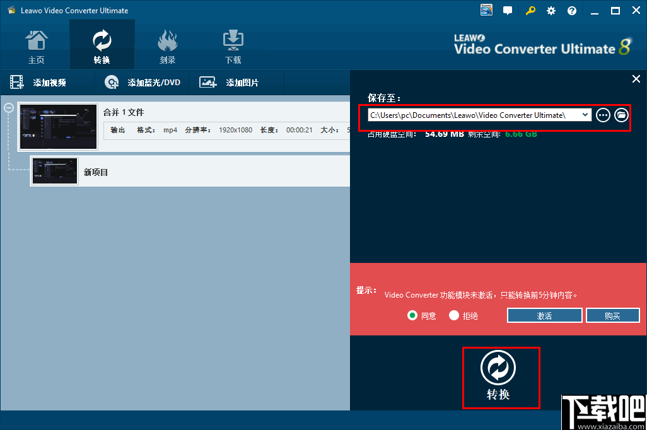Image resolution: width=647 pixels, height=430 pixels.
Task: Open the settings gear icon
Action: click(x=551, y=11)
